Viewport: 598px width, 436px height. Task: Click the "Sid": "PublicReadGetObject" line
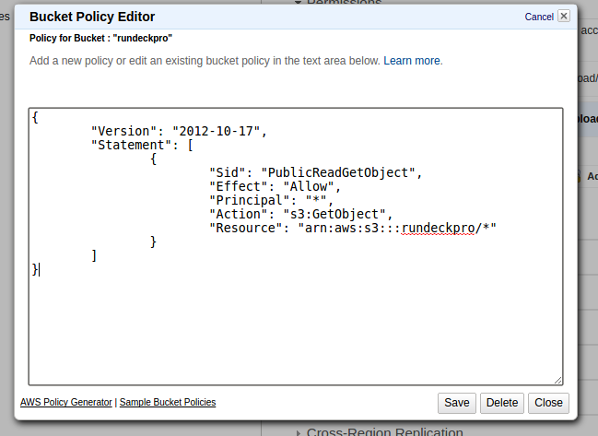(315, 172)
